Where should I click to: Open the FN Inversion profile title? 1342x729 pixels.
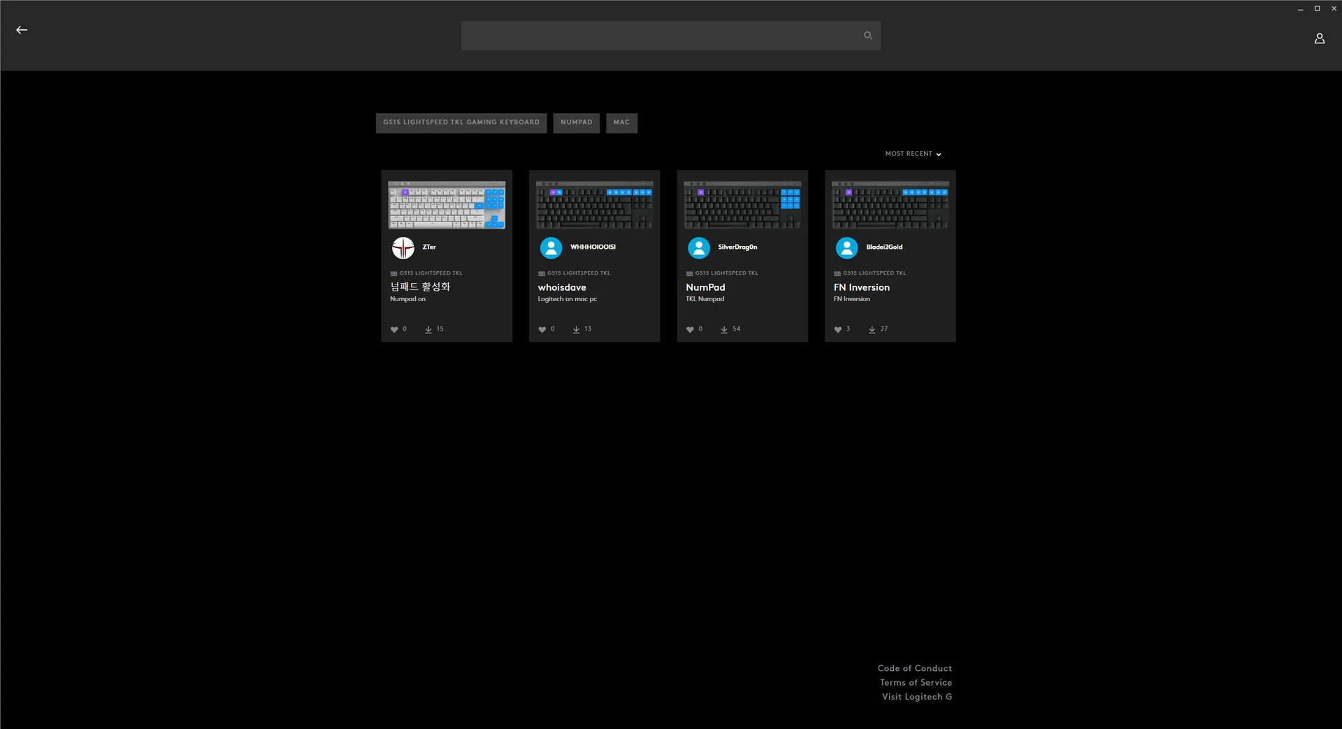tap(861, 287)
